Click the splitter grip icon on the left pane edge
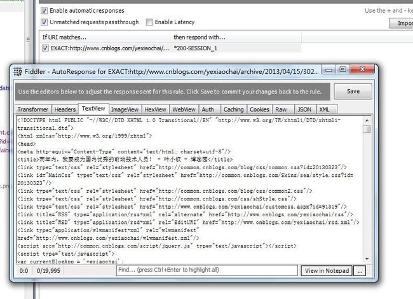Viewport: 413px width, 299px height. coord(28,39)
